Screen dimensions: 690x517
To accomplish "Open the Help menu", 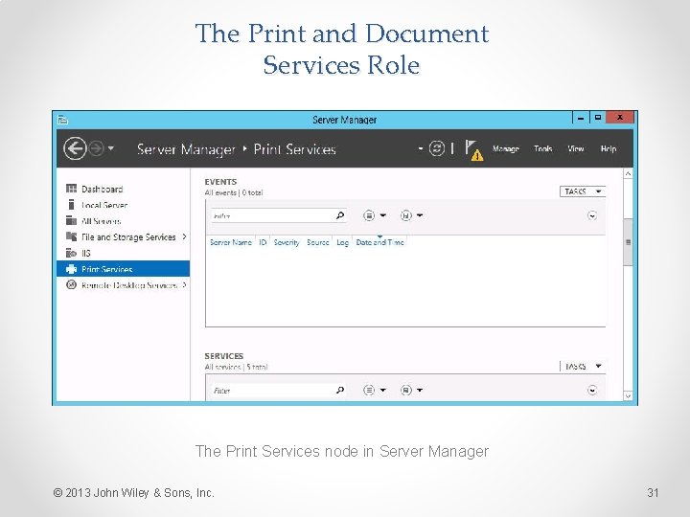I will [609, 148].
